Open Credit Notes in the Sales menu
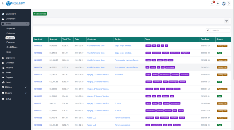The height and width of the screenshot is (130, 234). tap(12, 47)
